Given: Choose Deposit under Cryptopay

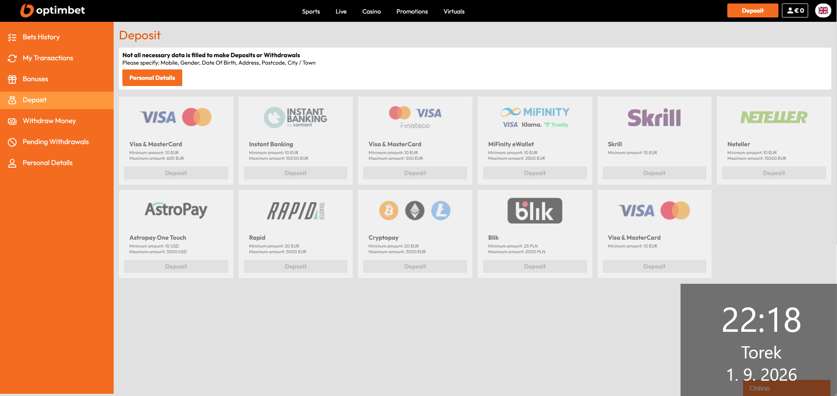Looking at the screenshot, I should click(x=415, y=266).
